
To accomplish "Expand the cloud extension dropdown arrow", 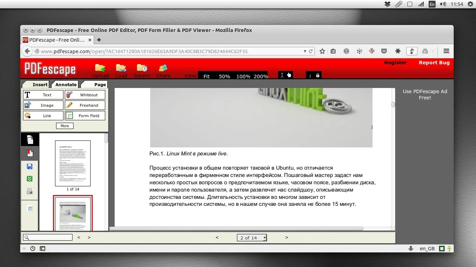I will [x=433, y=51].
